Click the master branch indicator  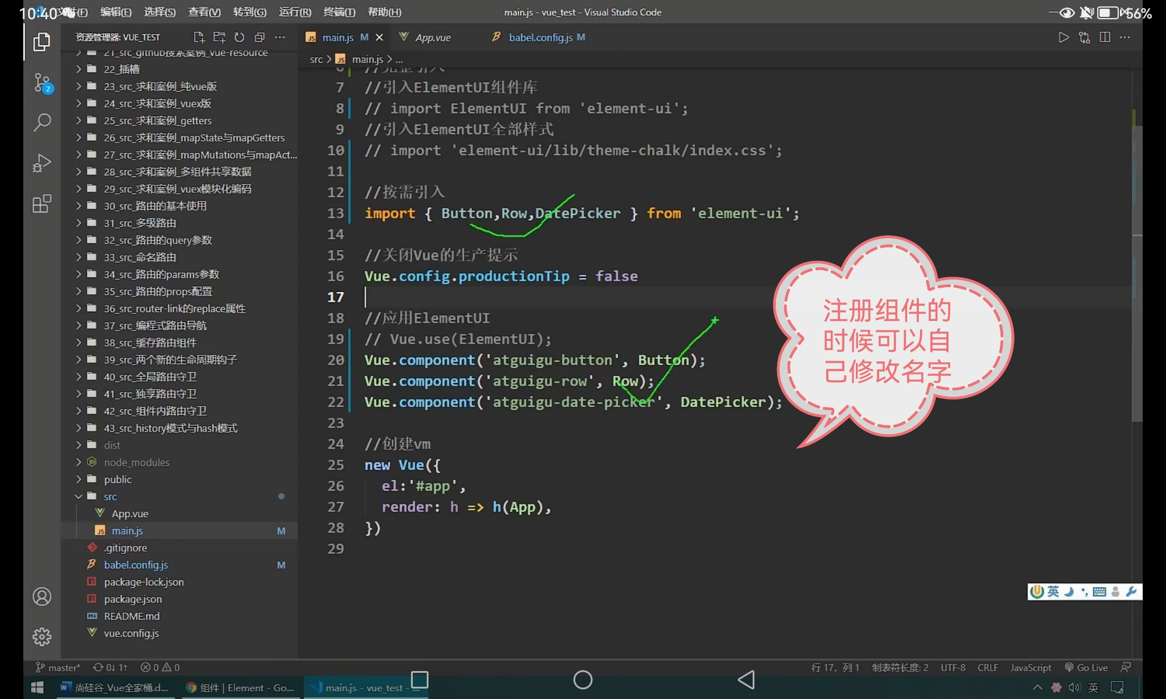(58, 668)
